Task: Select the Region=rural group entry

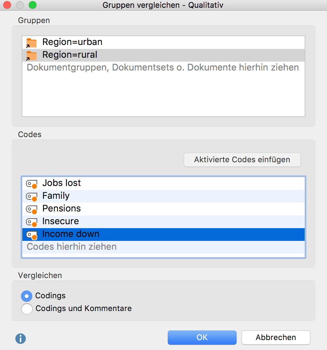Action: (x=70, y=55)
